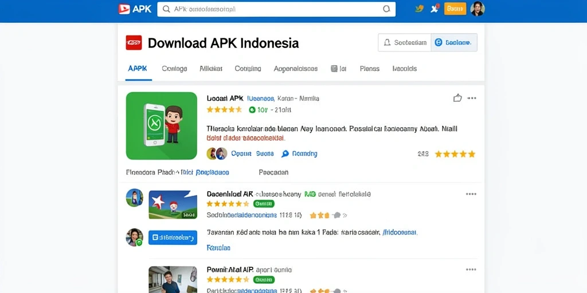Open the user profile avatar in header
Screen dimensions: 587x293
point(478,9)
